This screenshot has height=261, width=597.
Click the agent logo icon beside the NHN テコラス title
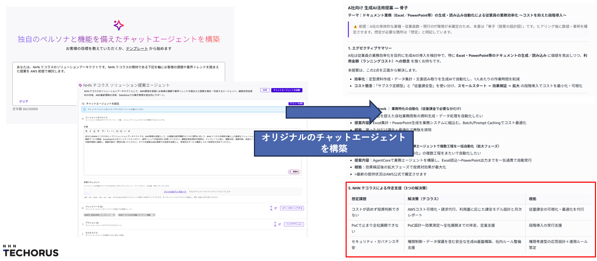click(x=80, y=85)
